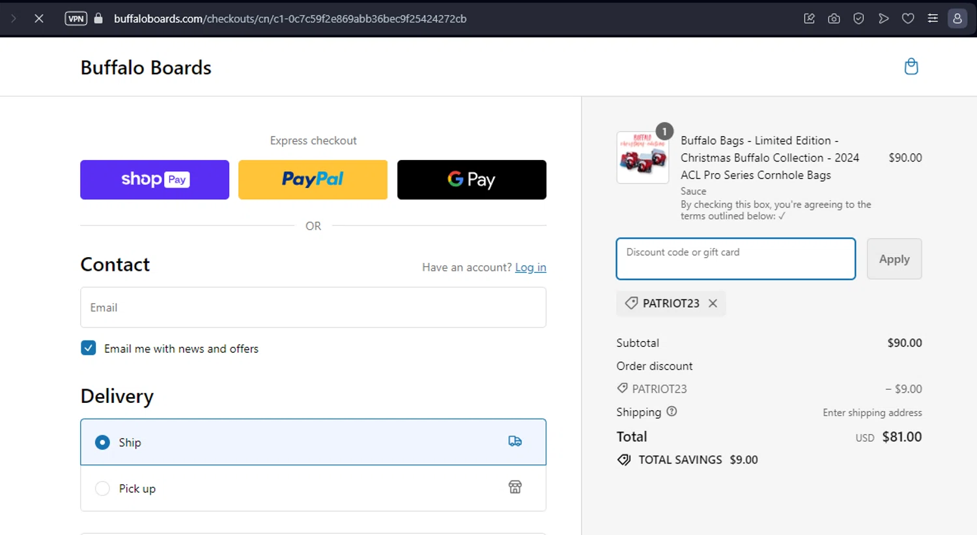Click the Enter shipping address text
The height and width of the screenshot is (535, 977).
click(872, 413)
